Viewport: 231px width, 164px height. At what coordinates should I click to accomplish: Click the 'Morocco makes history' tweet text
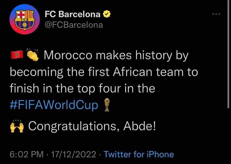108,56
